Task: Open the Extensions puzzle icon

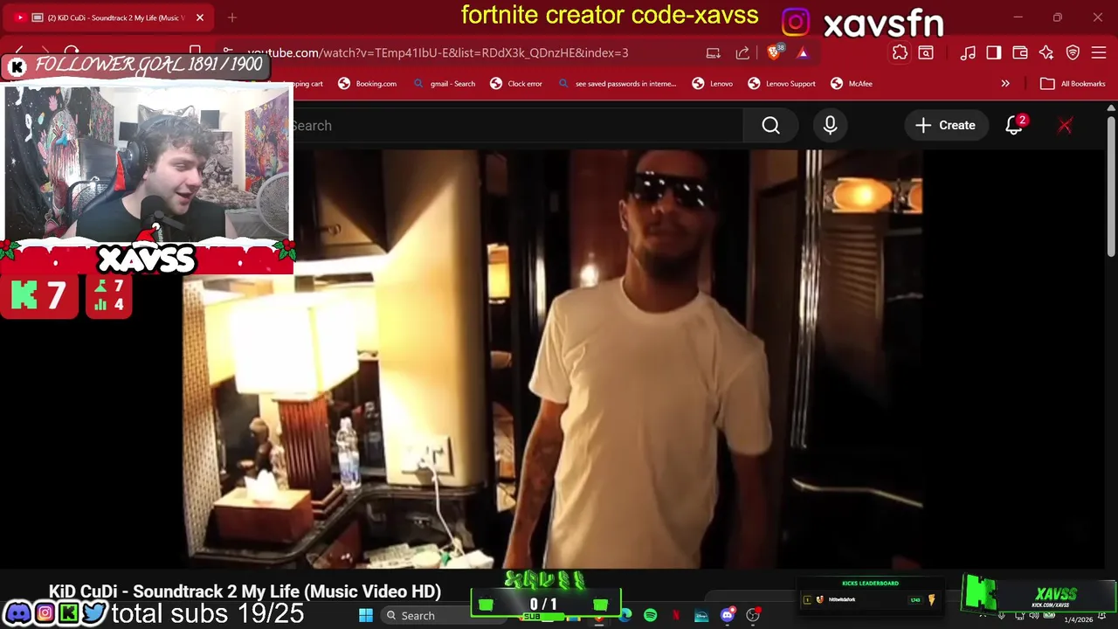Action: point(900,53)
